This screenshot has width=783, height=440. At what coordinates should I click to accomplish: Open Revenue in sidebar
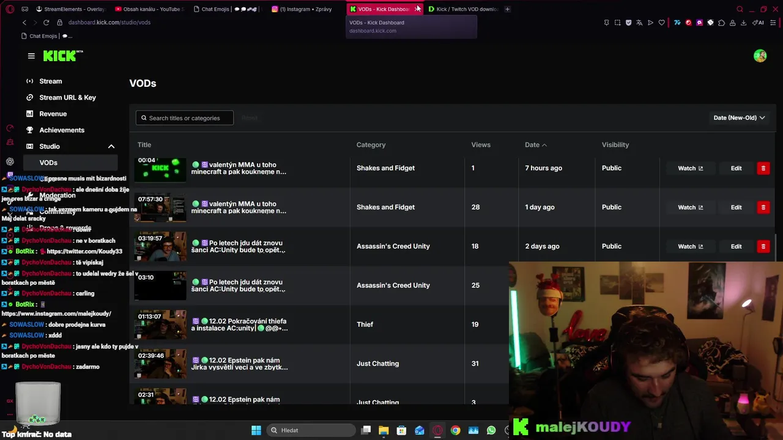(53, 114)
